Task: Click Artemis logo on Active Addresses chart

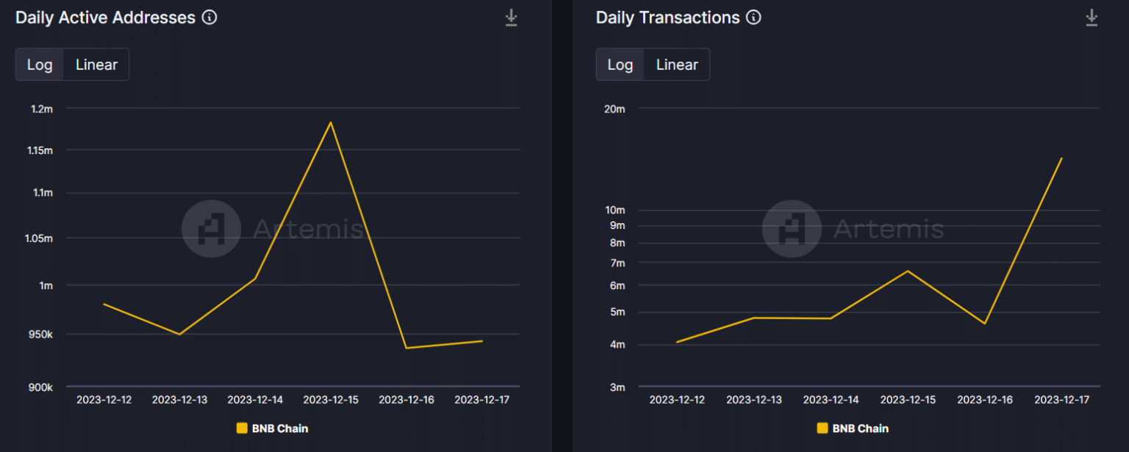Action: 211,229
